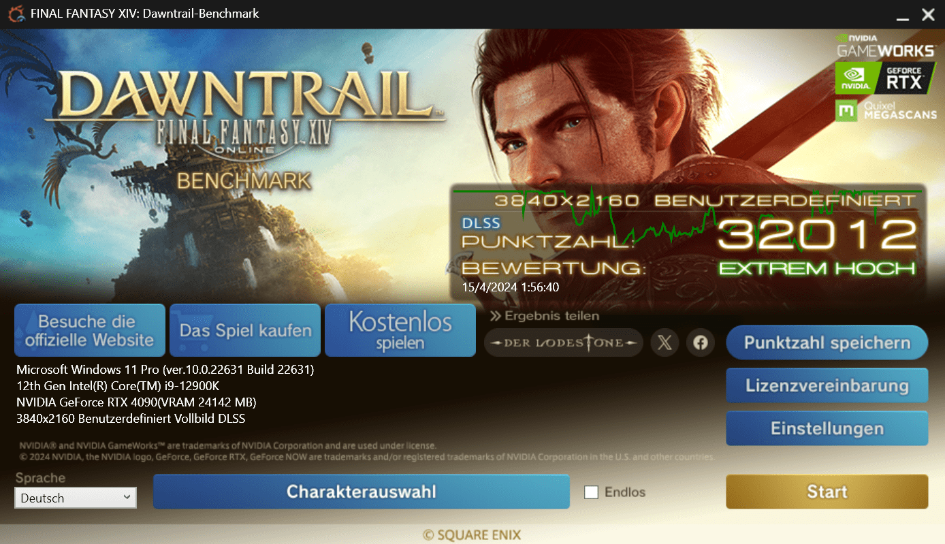Click the 32012 score display
This screenshot has height=544, width=945.
tap(817, 236)
